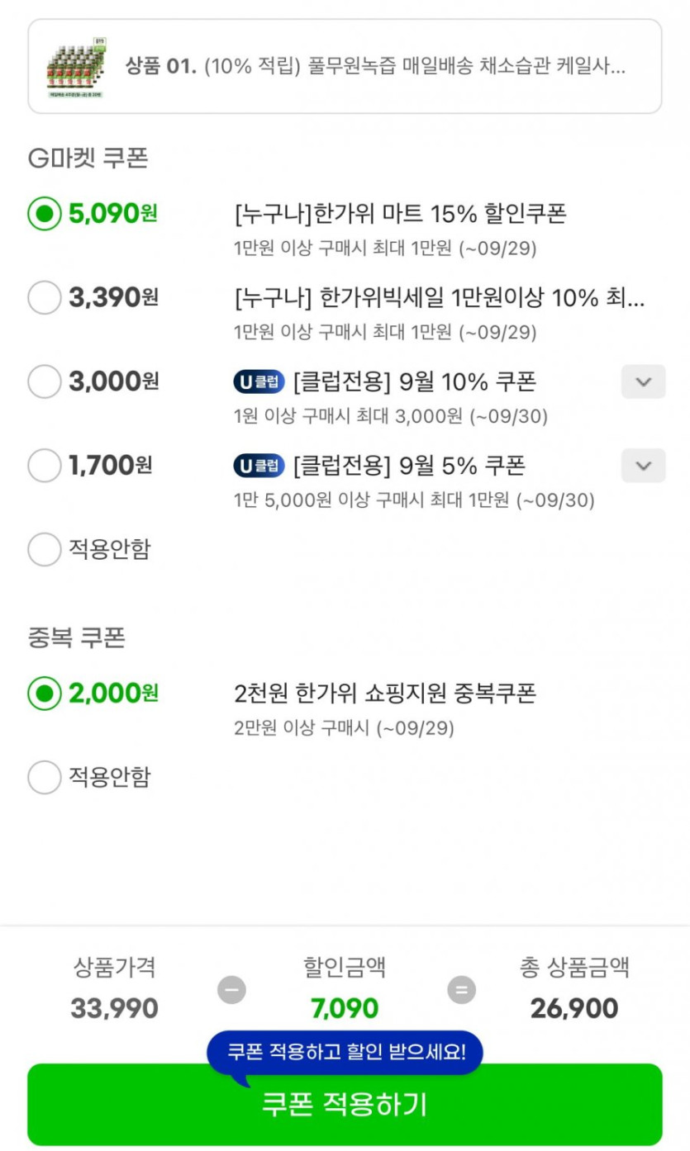Expand the 9월 5% 쿠폰 details chevron
690x1151 pixels.
643,467
